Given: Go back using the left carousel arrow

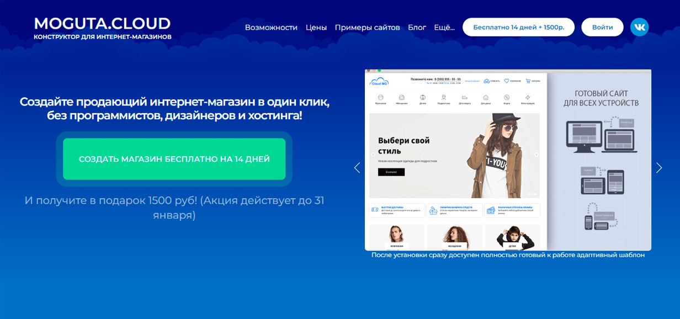Looking at the screenshot, I should (357, 167).
